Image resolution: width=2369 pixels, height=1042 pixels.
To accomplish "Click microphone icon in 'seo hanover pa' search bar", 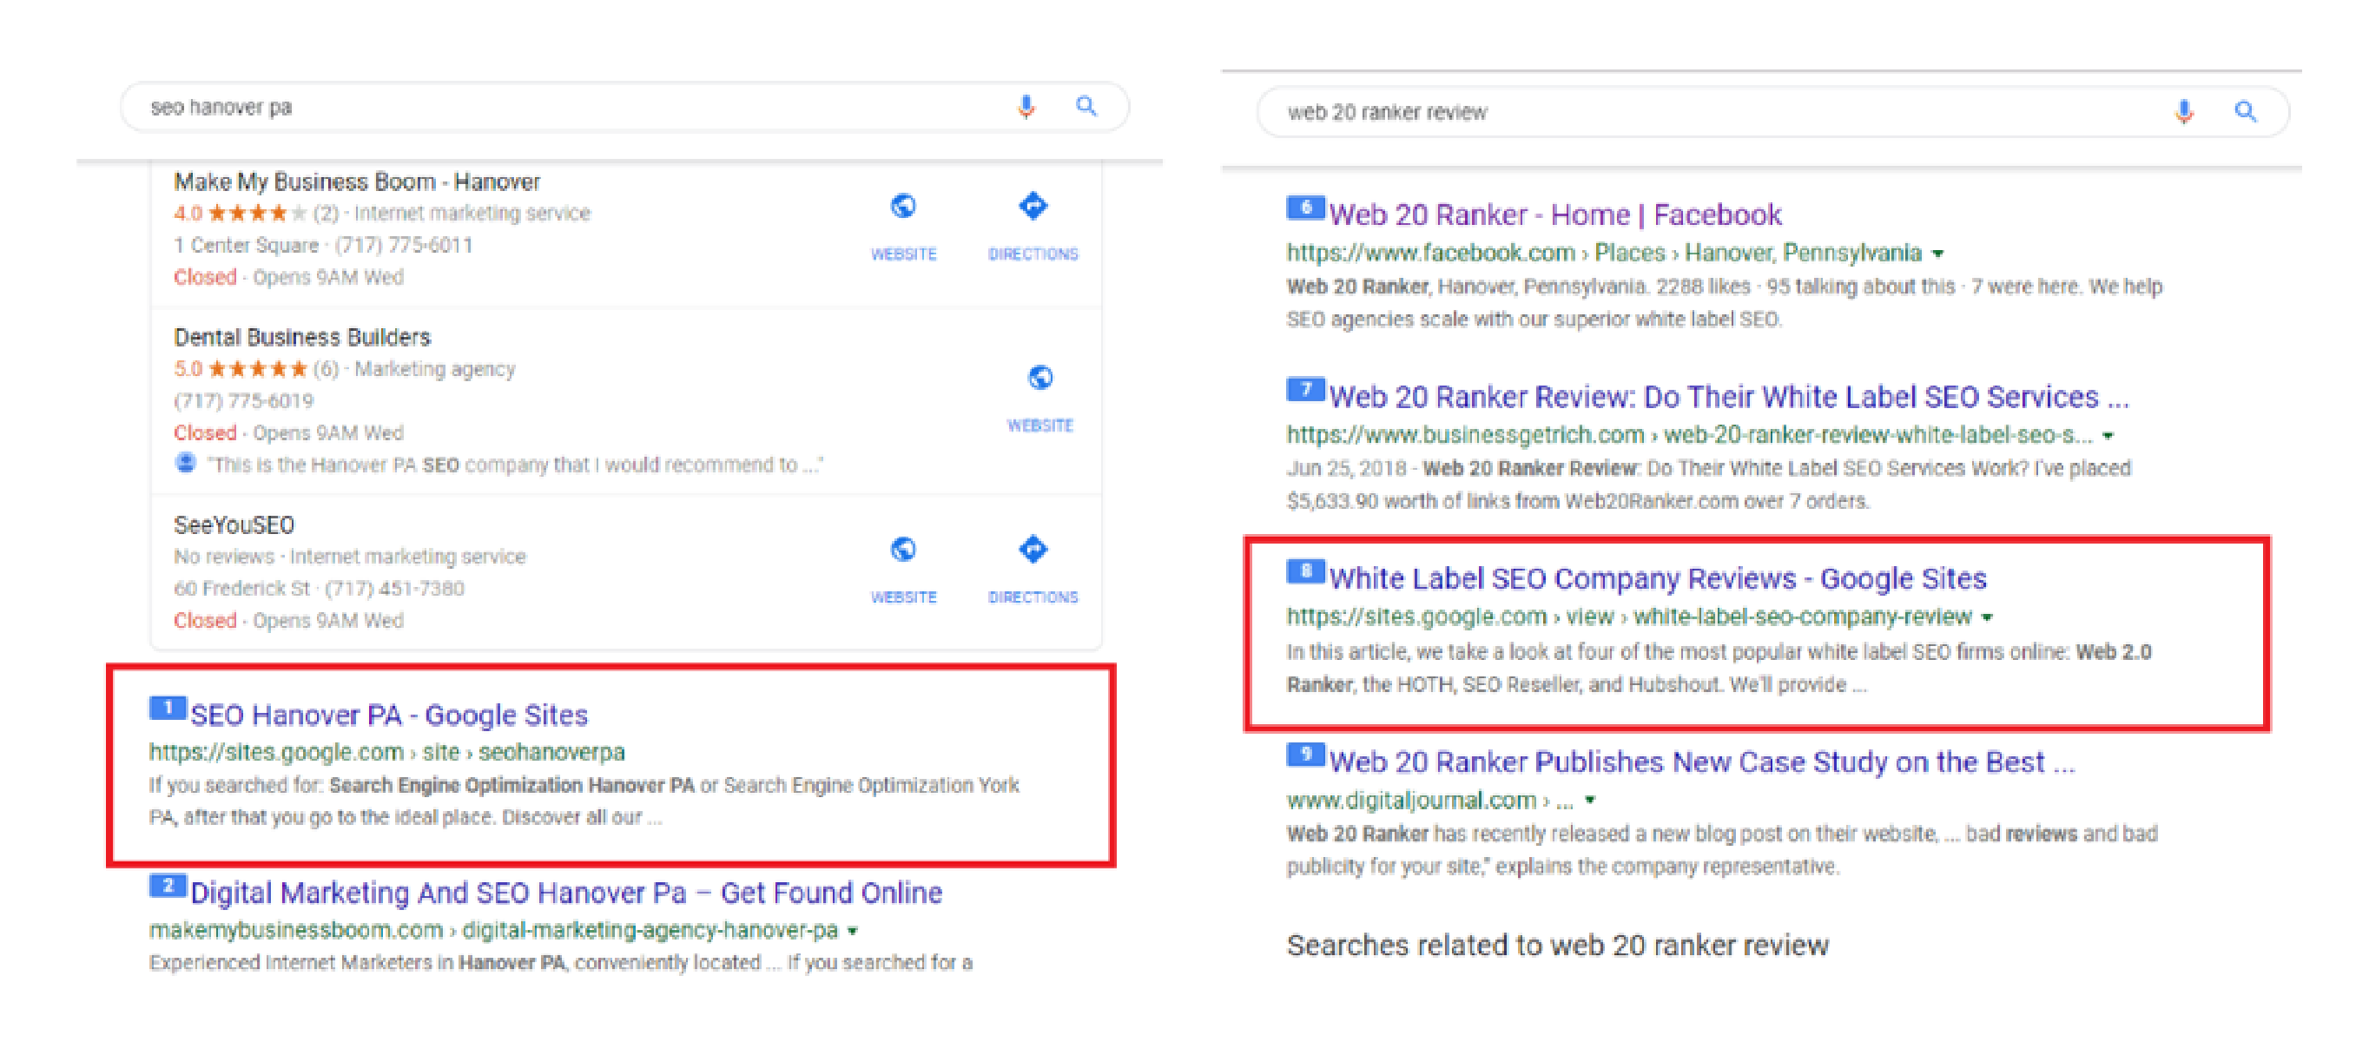I will (1026, 107).
